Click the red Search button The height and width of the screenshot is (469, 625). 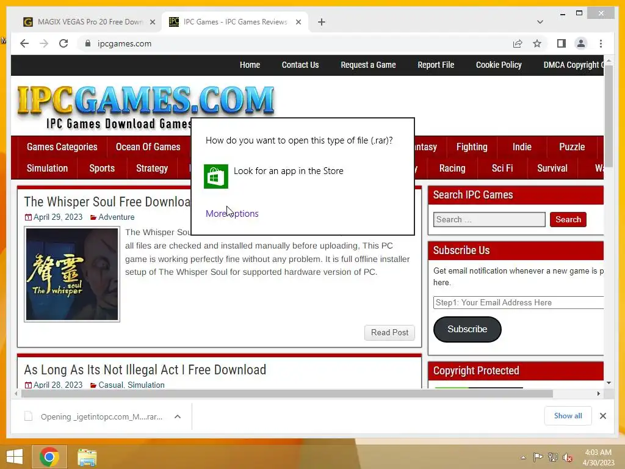click(568, 220)
